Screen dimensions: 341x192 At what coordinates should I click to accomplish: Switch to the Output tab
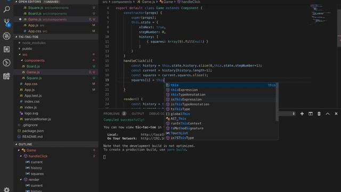[137, 114]
